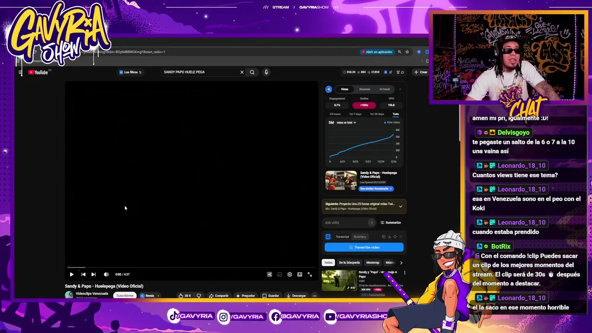
Task: Click the vidIQ icon in player controls
Action: [270, 274]
